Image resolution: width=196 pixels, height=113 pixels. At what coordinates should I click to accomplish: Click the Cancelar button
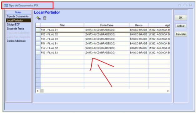(x=181, y=34)
